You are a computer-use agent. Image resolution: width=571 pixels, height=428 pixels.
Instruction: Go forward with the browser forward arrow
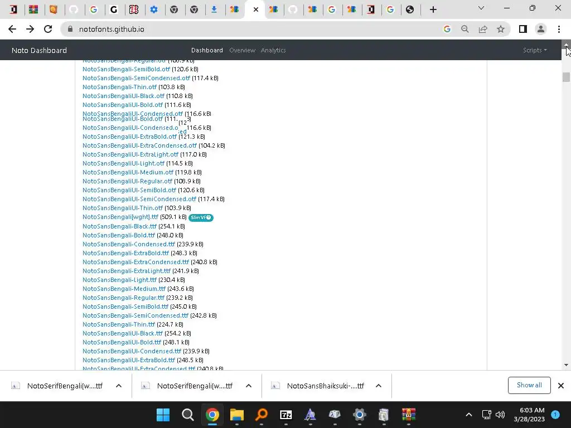(30, 29)
